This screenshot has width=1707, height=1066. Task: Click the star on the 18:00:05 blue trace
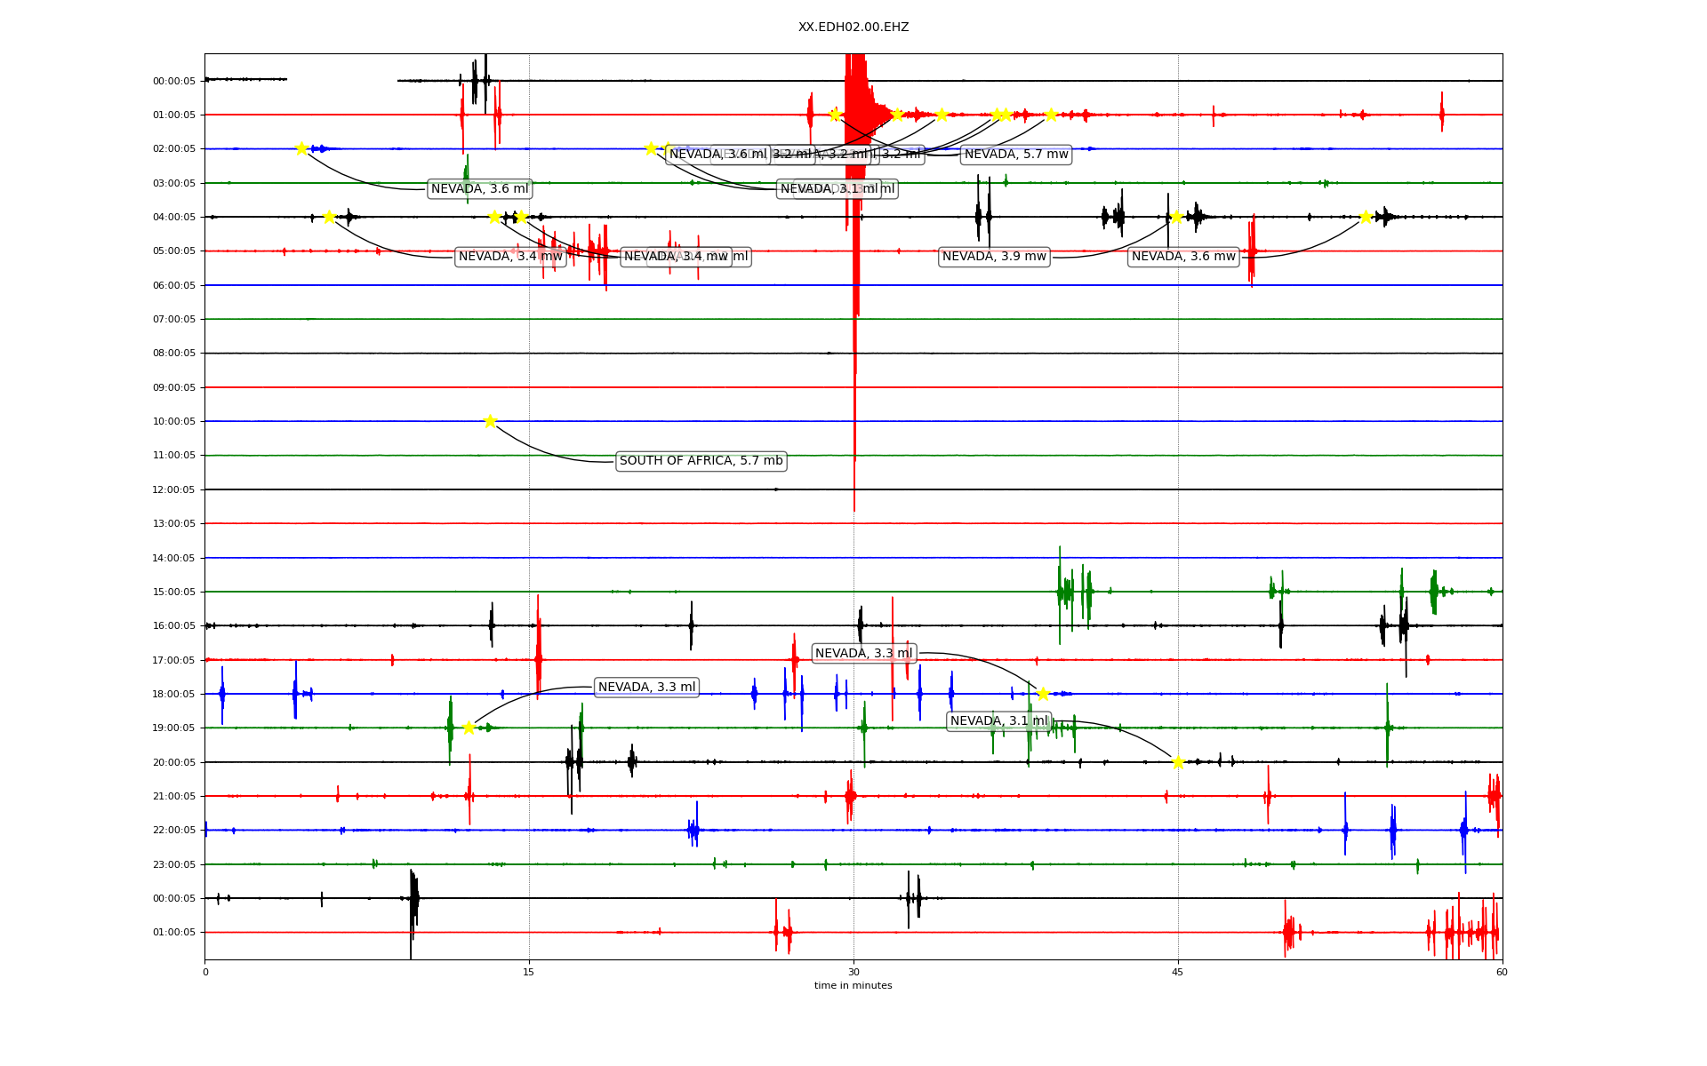(1043, 694)
